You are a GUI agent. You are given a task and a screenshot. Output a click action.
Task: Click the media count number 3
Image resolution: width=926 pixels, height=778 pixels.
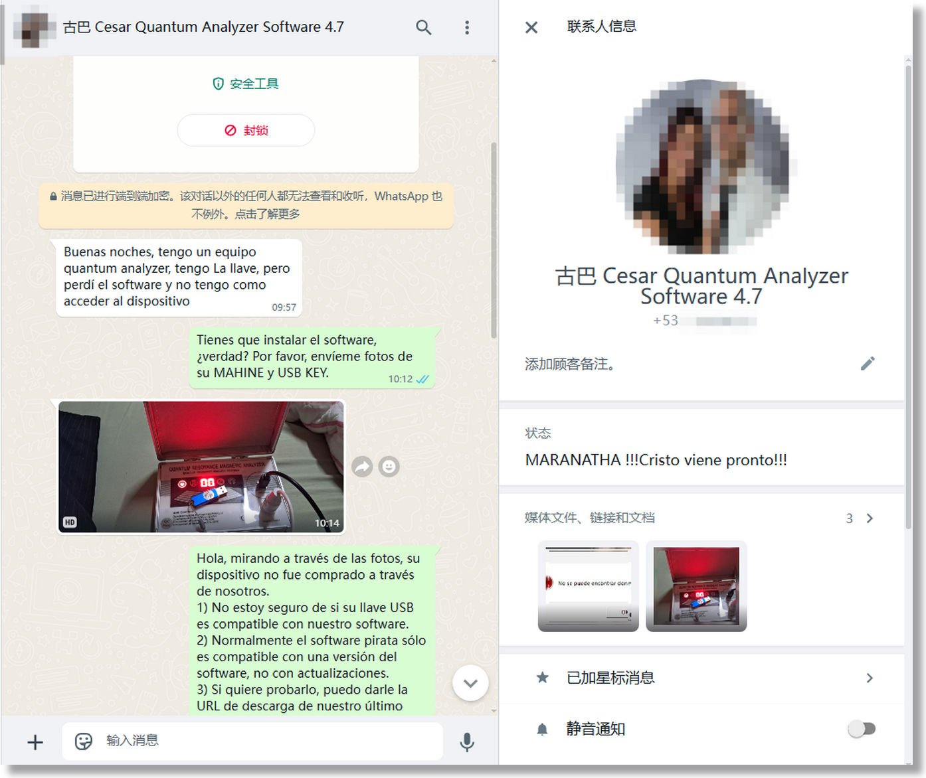849,518
